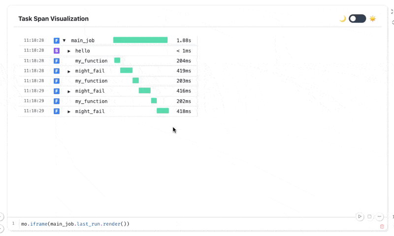
Task: Open the cell's three-dot actions menu
Action: [x=379, y=216]
